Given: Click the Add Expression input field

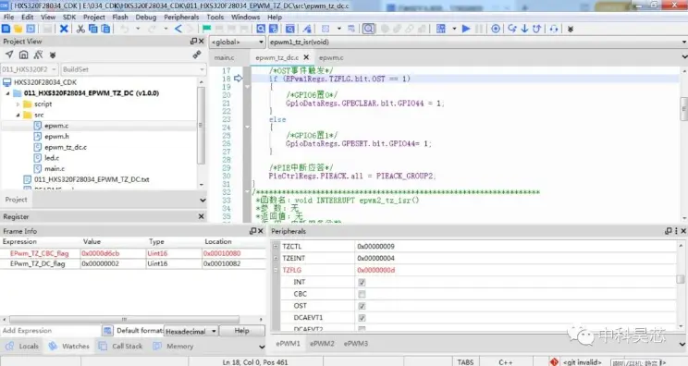Looking at the screenshot, I should coord(51,331).
